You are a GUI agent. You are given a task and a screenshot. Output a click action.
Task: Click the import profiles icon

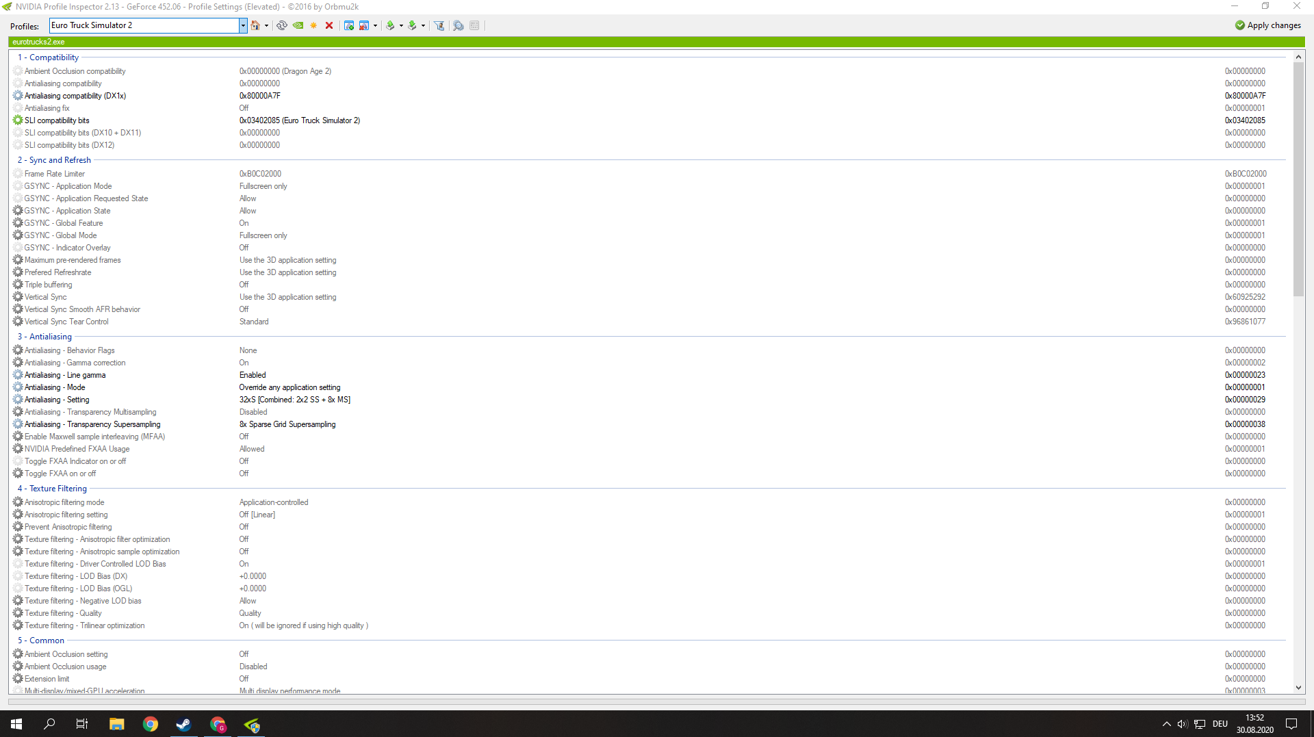coord(412,25)
